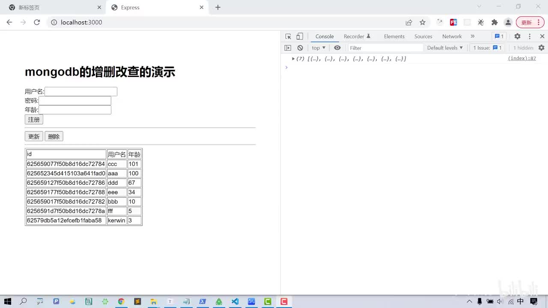
Task: Select the username cell kerwin
Action: point(116,220)
